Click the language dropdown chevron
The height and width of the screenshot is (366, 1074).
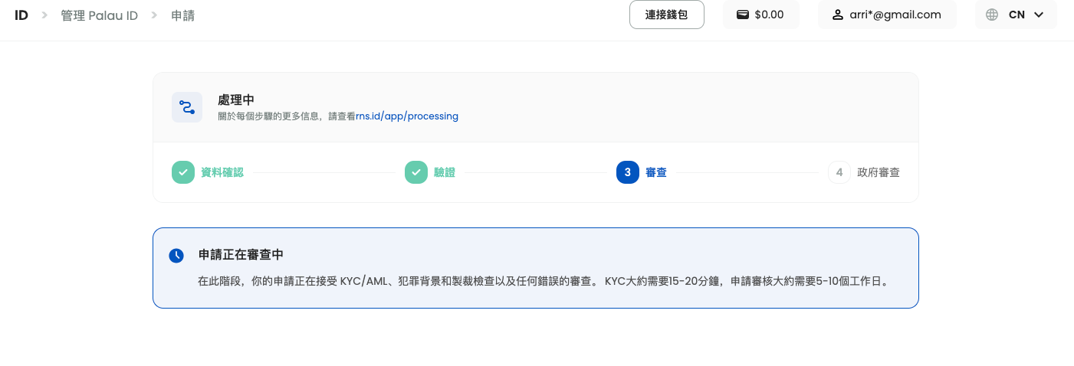(1039, 15)
